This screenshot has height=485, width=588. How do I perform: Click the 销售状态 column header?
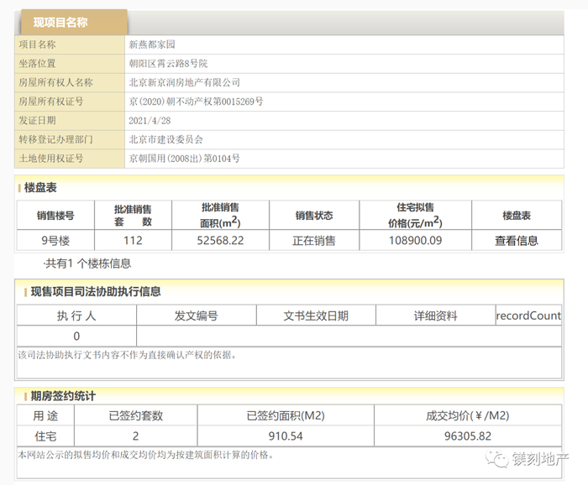(314, 216)
